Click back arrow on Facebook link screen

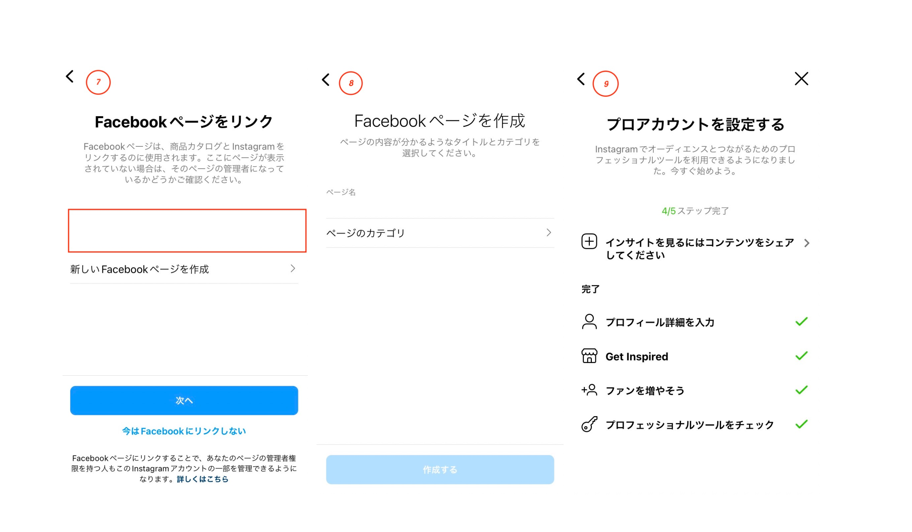(x=70, y=77)
